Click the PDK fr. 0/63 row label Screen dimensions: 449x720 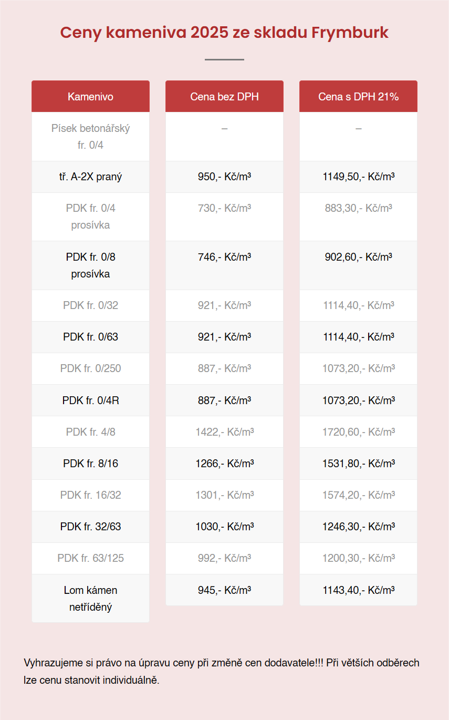90,337
